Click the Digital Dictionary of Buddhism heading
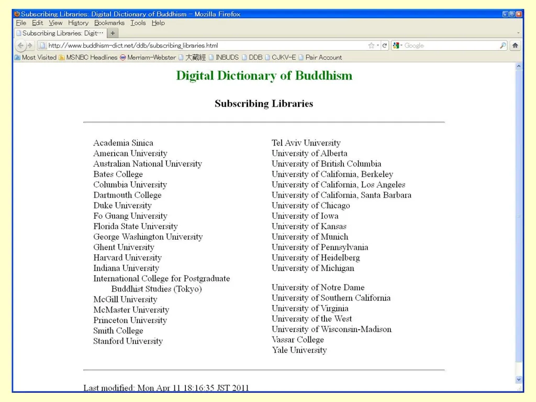The width and height of the screenshot is (536, 402). click(x=264, y=75)
